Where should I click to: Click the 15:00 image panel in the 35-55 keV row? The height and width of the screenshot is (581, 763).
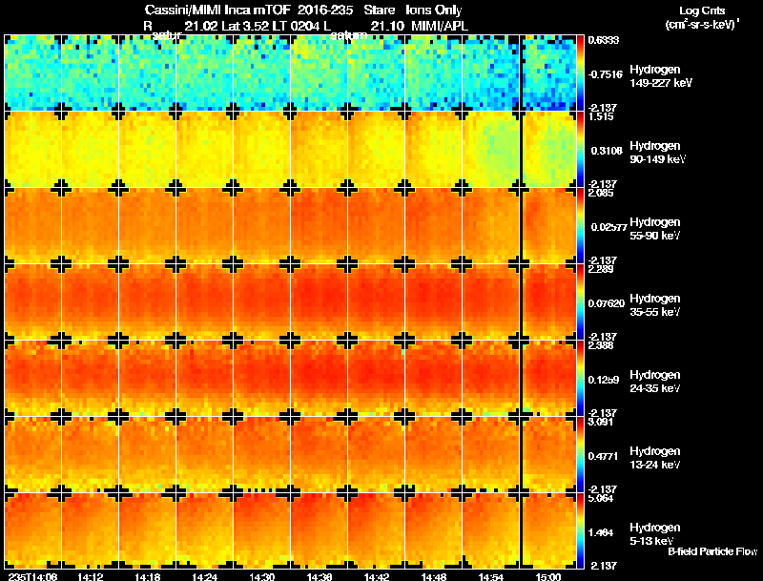pyautogui.click(x=548, y=302)
